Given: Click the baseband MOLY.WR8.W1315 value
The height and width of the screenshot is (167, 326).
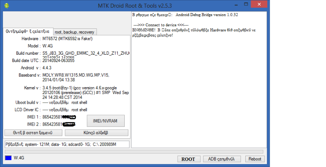Looking at the screenshot, I should point(76,77).
